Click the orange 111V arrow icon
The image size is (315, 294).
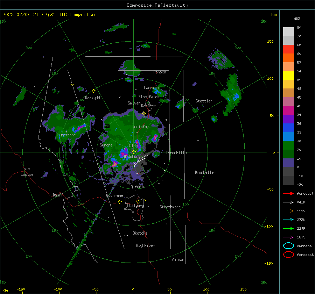tap(288, 211)
